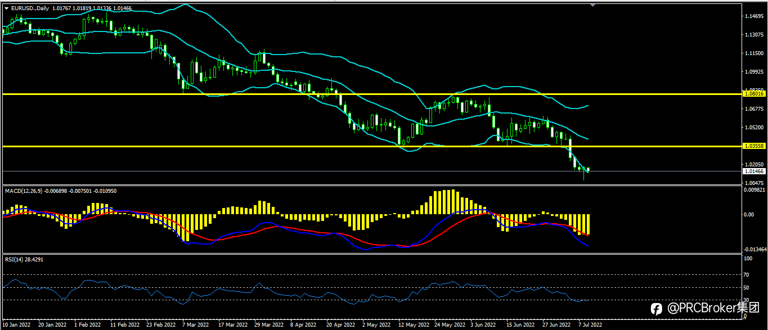Screen dimensions: 768x330
Task: Click the 1.06775 price axis value
Action: click(754, 109)
